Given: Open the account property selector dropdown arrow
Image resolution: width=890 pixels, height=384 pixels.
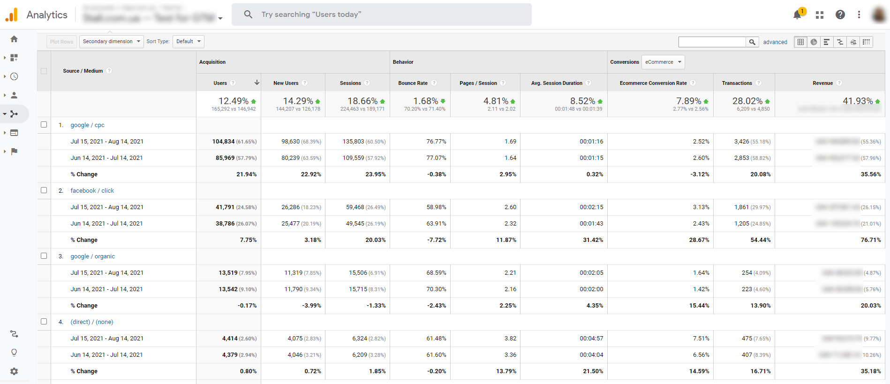Looking at the screenshot, I should pos(220,19).
